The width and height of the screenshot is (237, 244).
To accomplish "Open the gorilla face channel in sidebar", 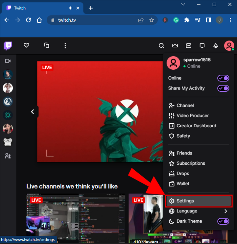I will tap(8, 142).
